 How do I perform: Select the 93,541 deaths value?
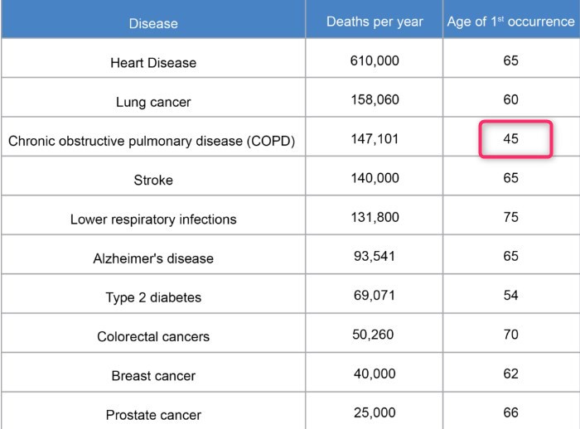coord(374,256)
